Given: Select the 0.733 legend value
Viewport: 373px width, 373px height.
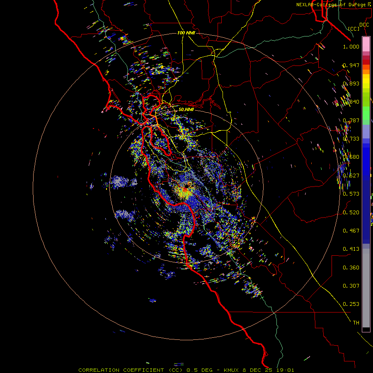Looking at the screenshot, I should 351,139.
